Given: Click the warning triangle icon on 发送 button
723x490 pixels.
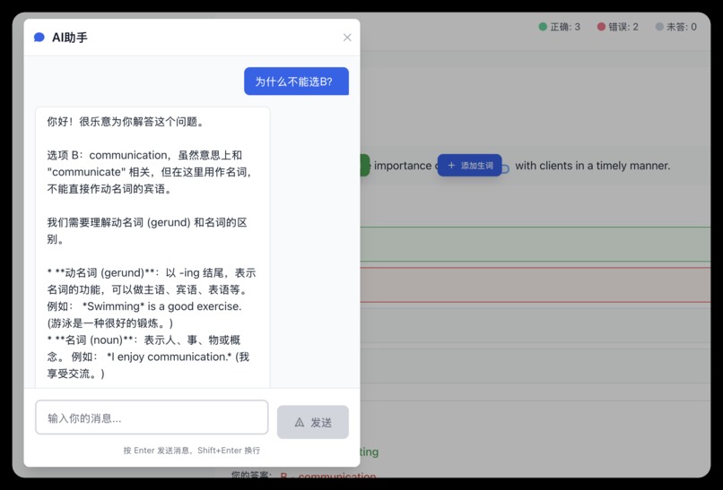Looking at the screenshot, I should click(300, 422).
